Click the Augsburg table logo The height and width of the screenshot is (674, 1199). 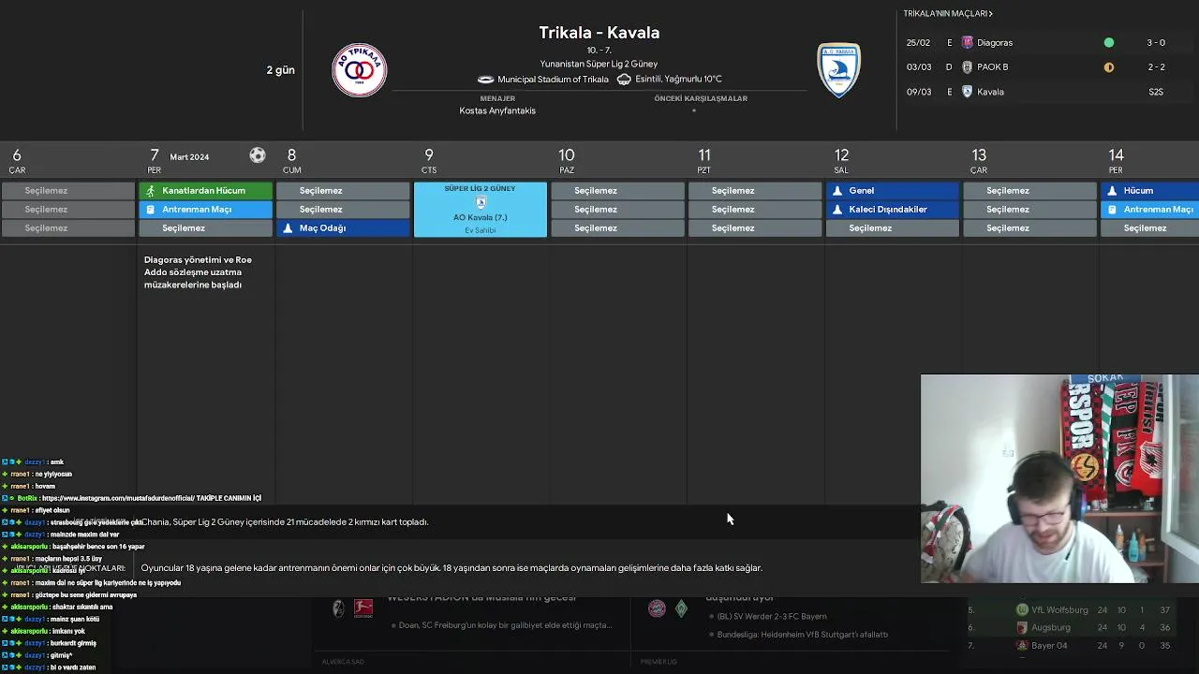tap(1022, 627)
